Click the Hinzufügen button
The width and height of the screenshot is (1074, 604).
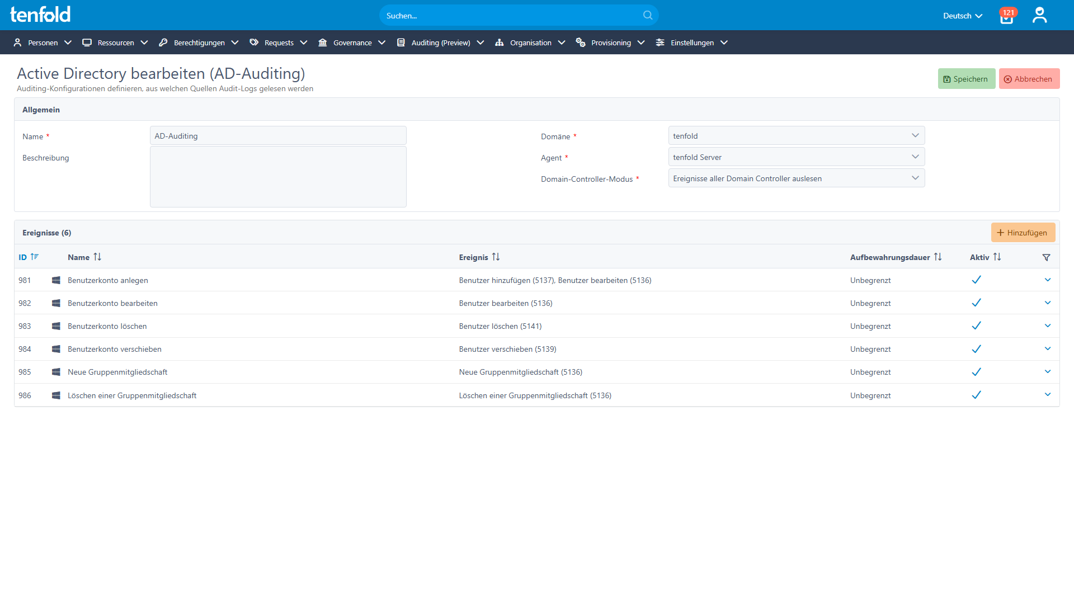[1023, 232]
